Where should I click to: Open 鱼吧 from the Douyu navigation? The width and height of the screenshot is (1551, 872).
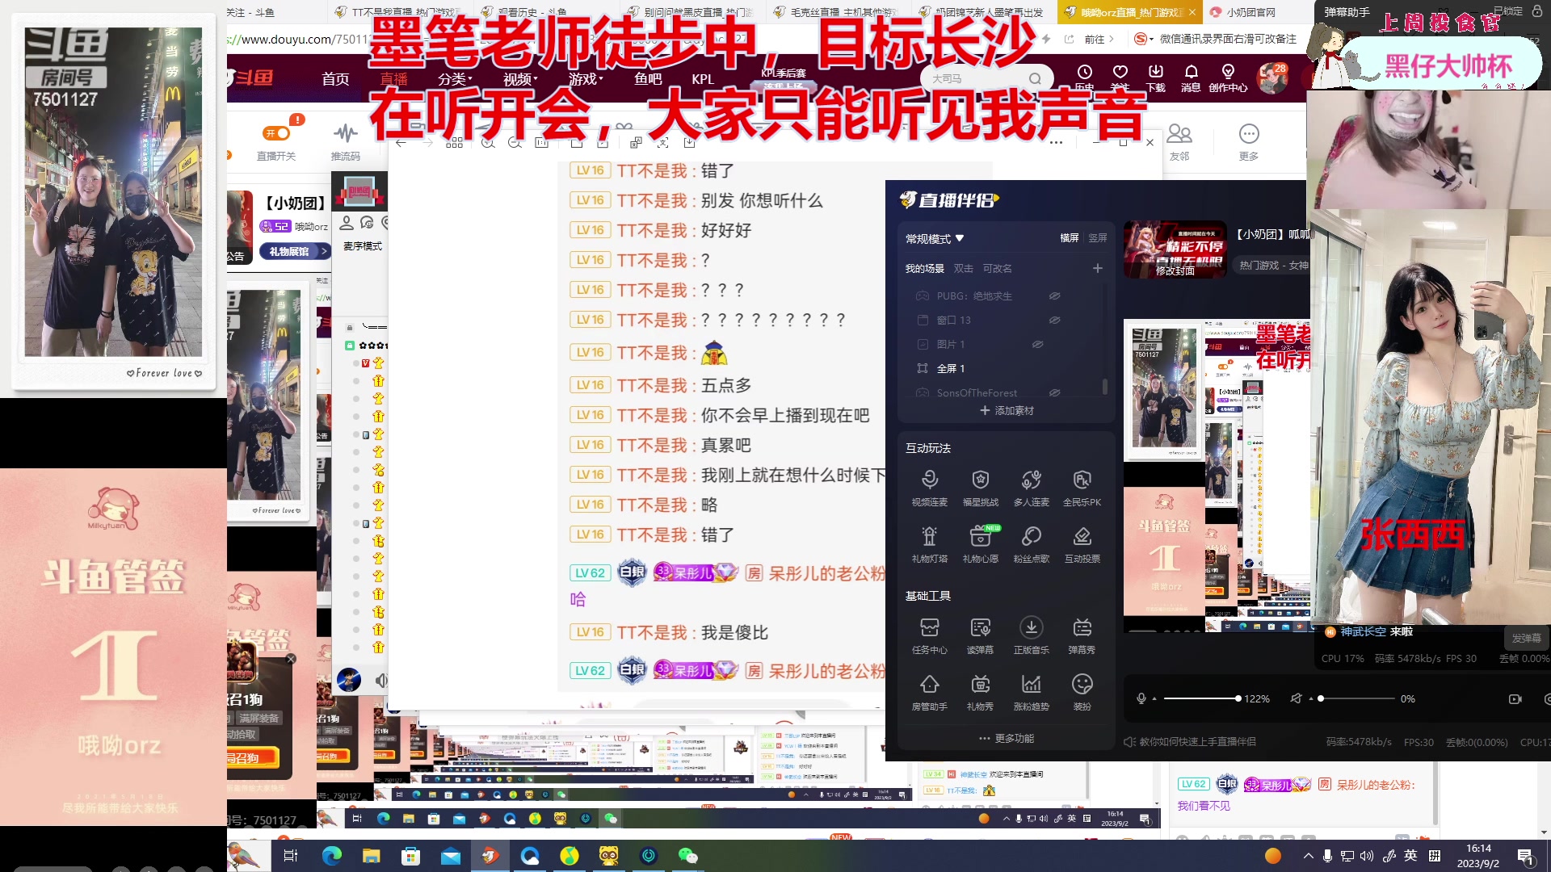pos(646,78)
